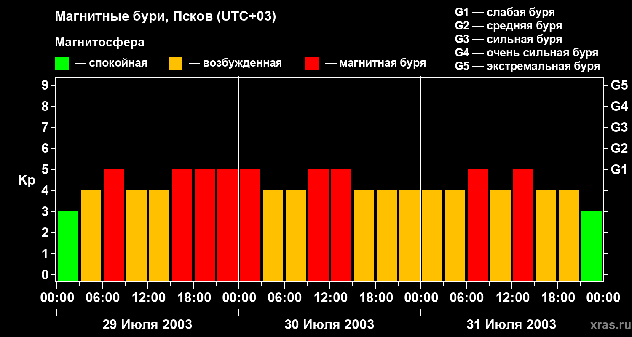Click the '31 Июля 2003' date label

coord(511,325)
